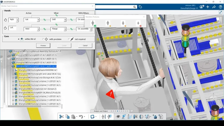Select the fourth manikin posture with red alert
The height and width of the screenshot is (126, 224).
click(139, 24)
